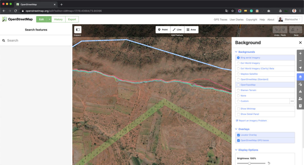
Task: Click the Inspect panel toggle icon
Action: [x=78, y=30]
